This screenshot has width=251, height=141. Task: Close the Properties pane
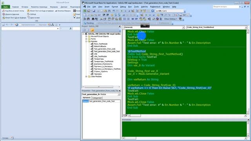(x=120, y=90)
